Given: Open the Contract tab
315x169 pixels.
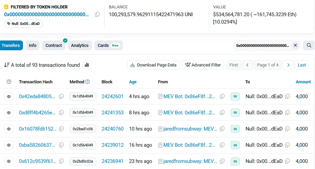Looking at the screenshot, I should point(54,45).
